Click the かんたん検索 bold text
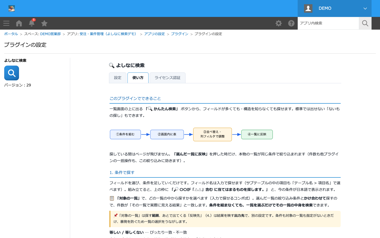The width and height of the screenshot is (380, 238). point(164,109)
